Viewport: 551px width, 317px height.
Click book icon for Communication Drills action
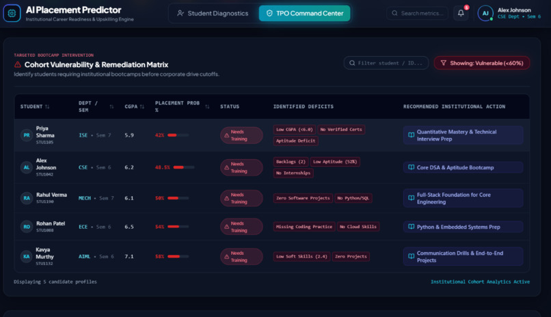click(x=411, y=256)
